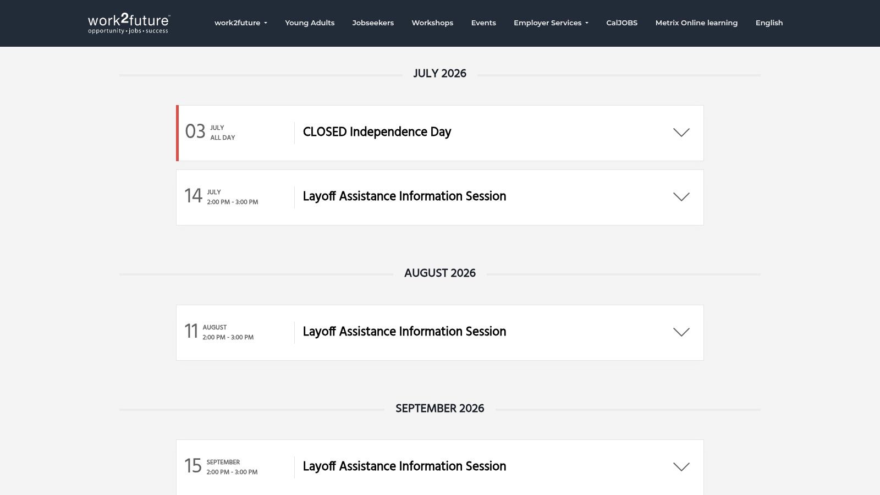The image size is (880, 495).
Task: Open the Jobseekers menu item
Action: tap(373, 23)
